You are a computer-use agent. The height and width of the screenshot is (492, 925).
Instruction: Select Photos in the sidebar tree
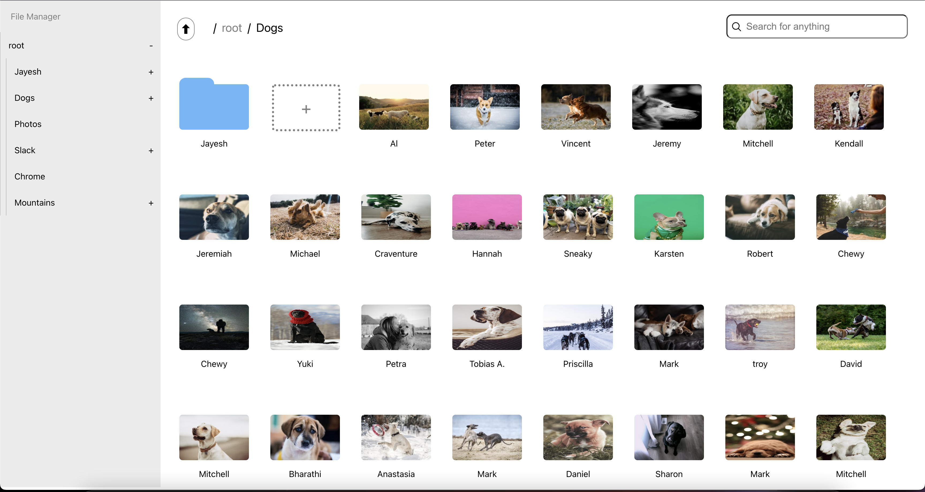28,124
